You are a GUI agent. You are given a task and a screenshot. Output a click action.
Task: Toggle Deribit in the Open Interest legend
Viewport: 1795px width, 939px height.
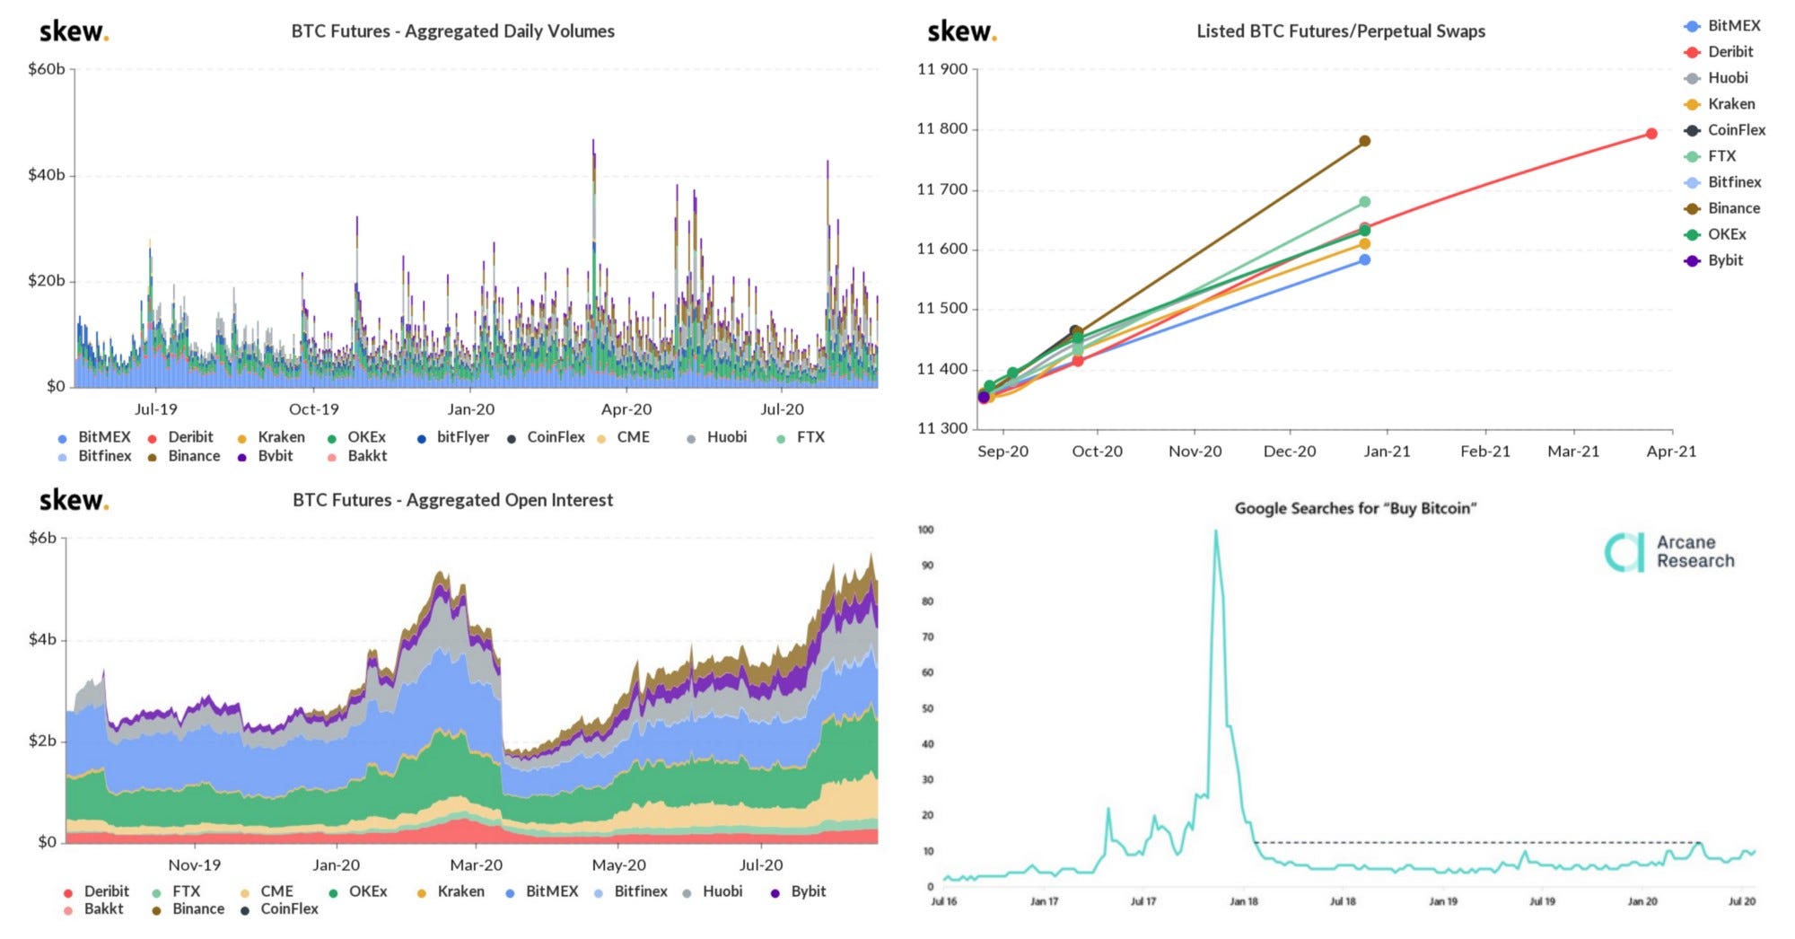(x=96, y=891)
